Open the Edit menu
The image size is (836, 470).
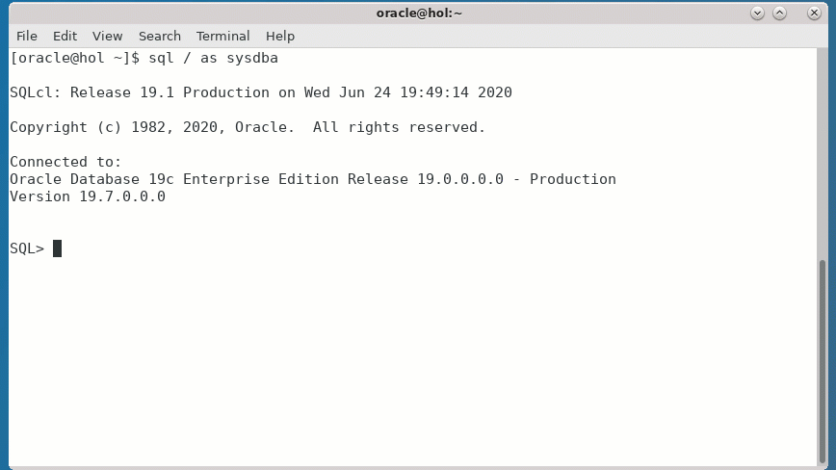tap(65, 36)
